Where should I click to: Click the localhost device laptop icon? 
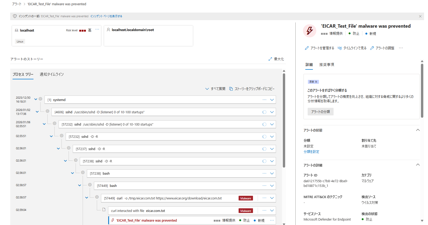tap(16, 30)
